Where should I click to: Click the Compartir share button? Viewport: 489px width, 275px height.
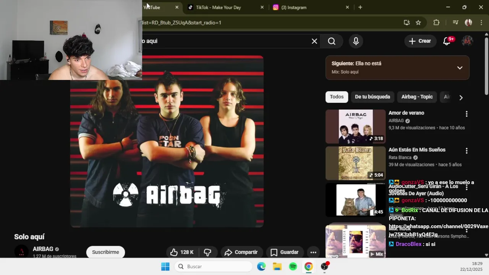click(241, 252)
